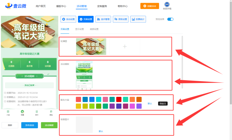Image resolution: width=232 pixels, height=140 pixels.
Task: Open 高级设置 toolbar button
Action: (121, 19)
